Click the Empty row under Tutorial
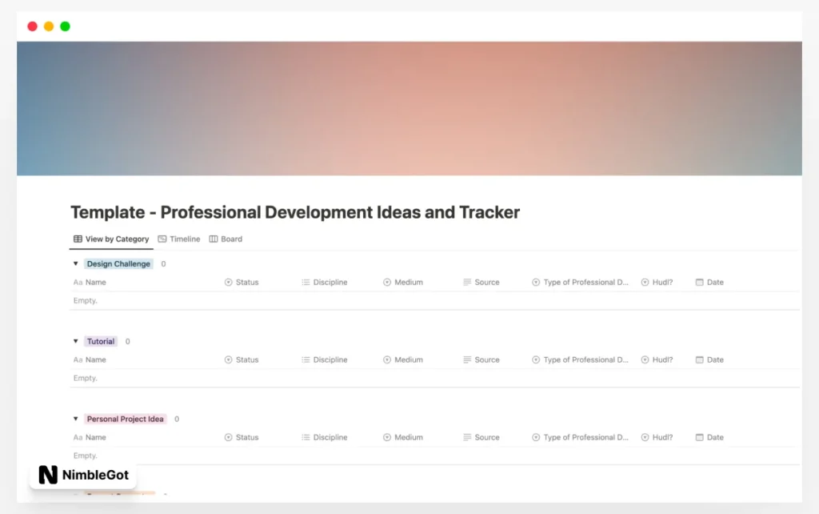Viewport: 819px width, 514px height. point(434,378)
